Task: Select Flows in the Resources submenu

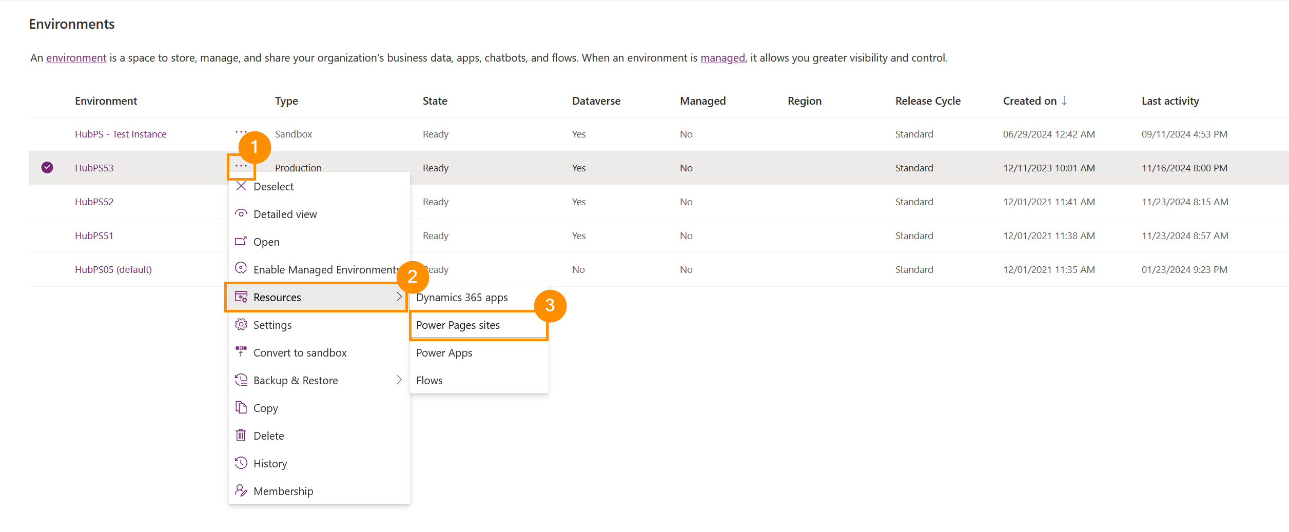Action: [429, 381]
